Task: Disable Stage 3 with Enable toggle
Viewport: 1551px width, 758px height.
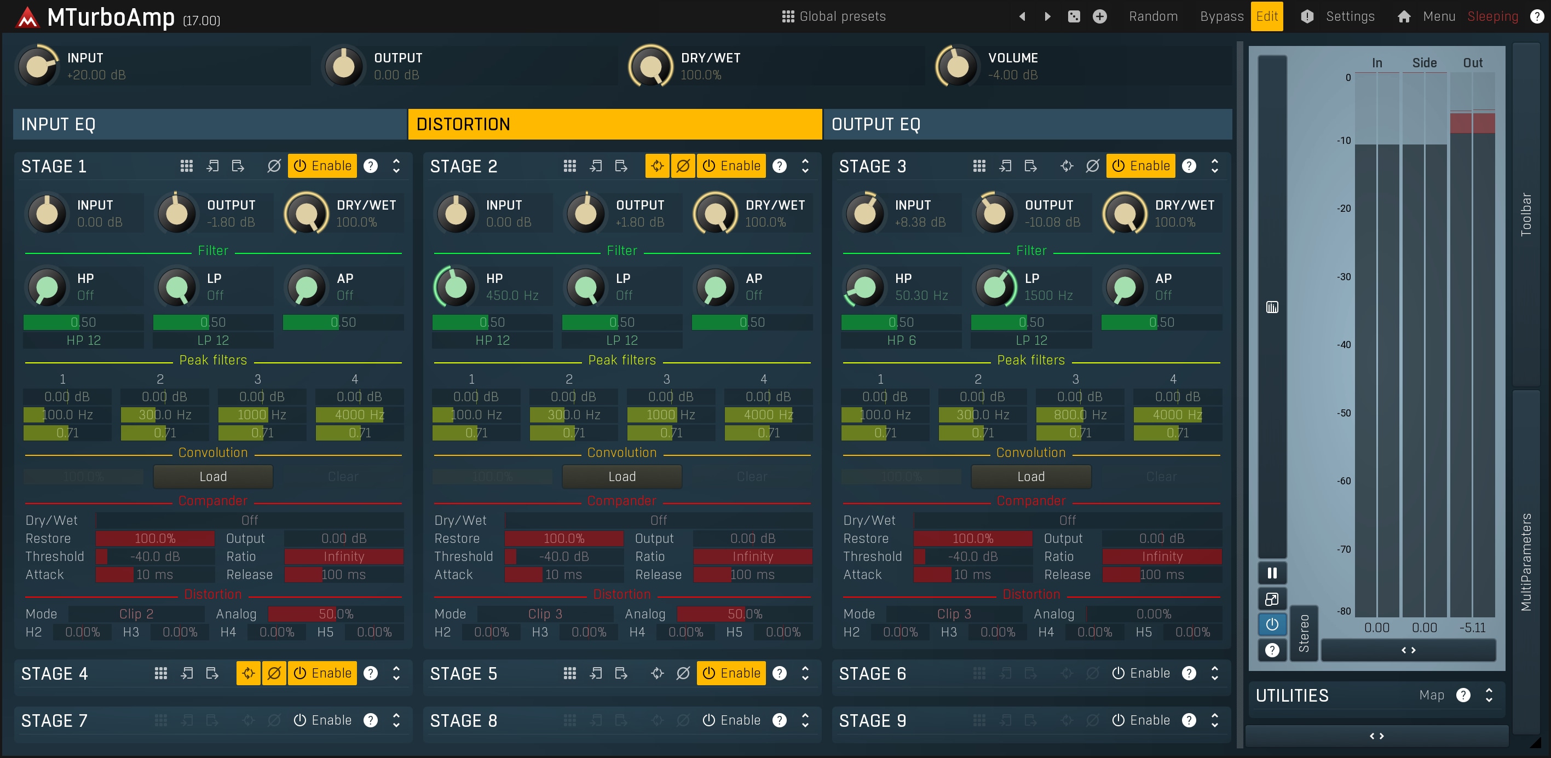Action: point(1140,166)
